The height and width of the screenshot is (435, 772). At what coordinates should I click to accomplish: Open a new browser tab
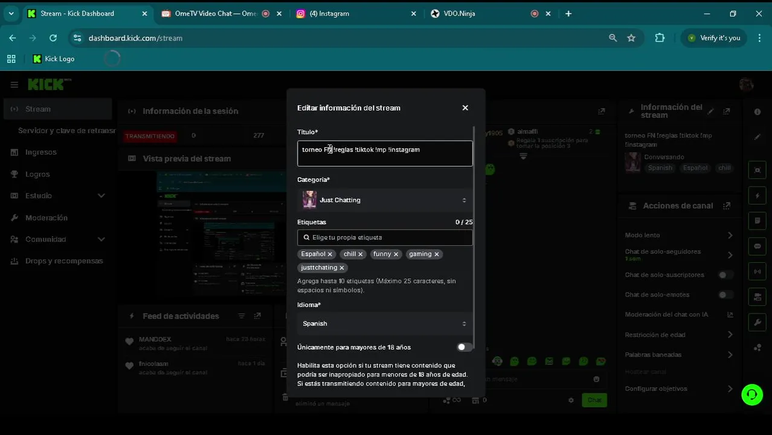pos(568,13)
